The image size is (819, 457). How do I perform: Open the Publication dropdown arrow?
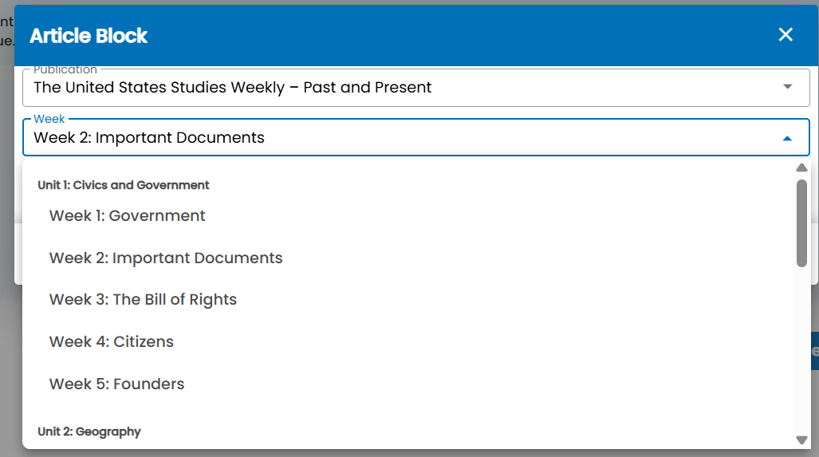(x=788, y=87)
